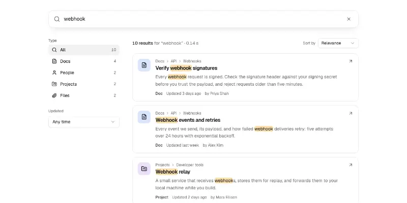Open the "Verify webhook signatures" result title

(x=186, y=68)
